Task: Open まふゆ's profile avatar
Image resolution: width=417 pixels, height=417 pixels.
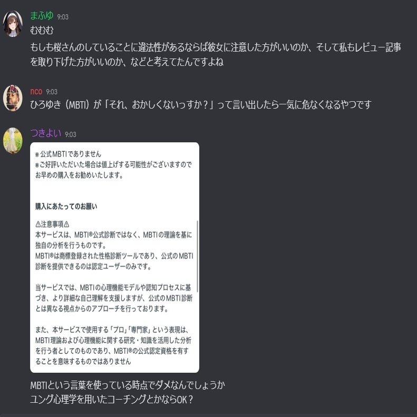Action: pos(13,24)
